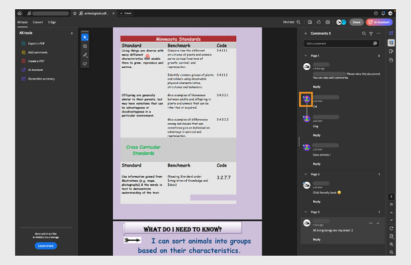Screen dimensions: 411x265
Task: Open the E-Sign tab
Action: (x=52, y=22)
